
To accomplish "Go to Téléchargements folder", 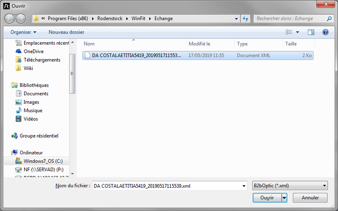I will click(x=38, y=60).
